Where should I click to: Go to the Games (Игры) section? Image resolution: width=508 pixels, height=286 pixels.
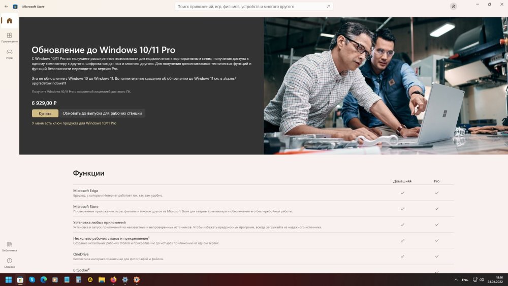tap(9, 53)
